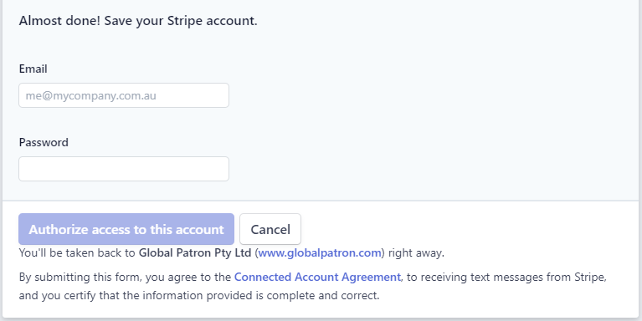Screen dimensions: 642x321
Task: Click the Password field label
Action: point(44,142)
